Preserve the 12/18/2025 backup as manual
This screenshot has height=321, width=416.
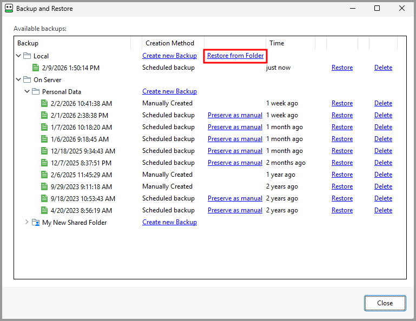(x=235, y=151)
